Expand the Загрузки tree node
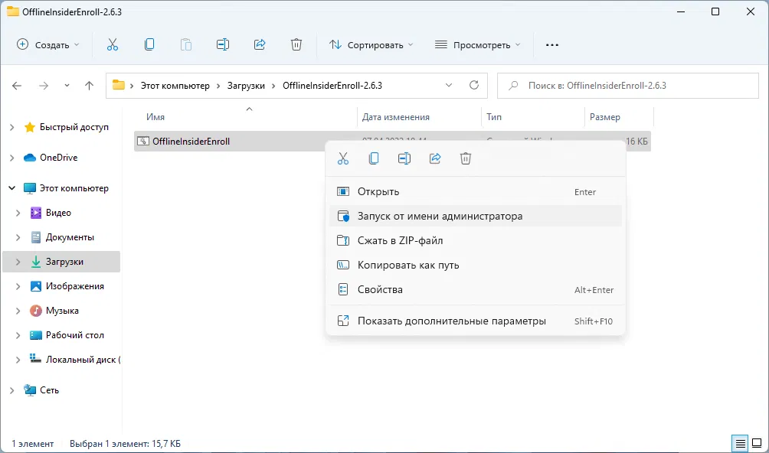 18,262
